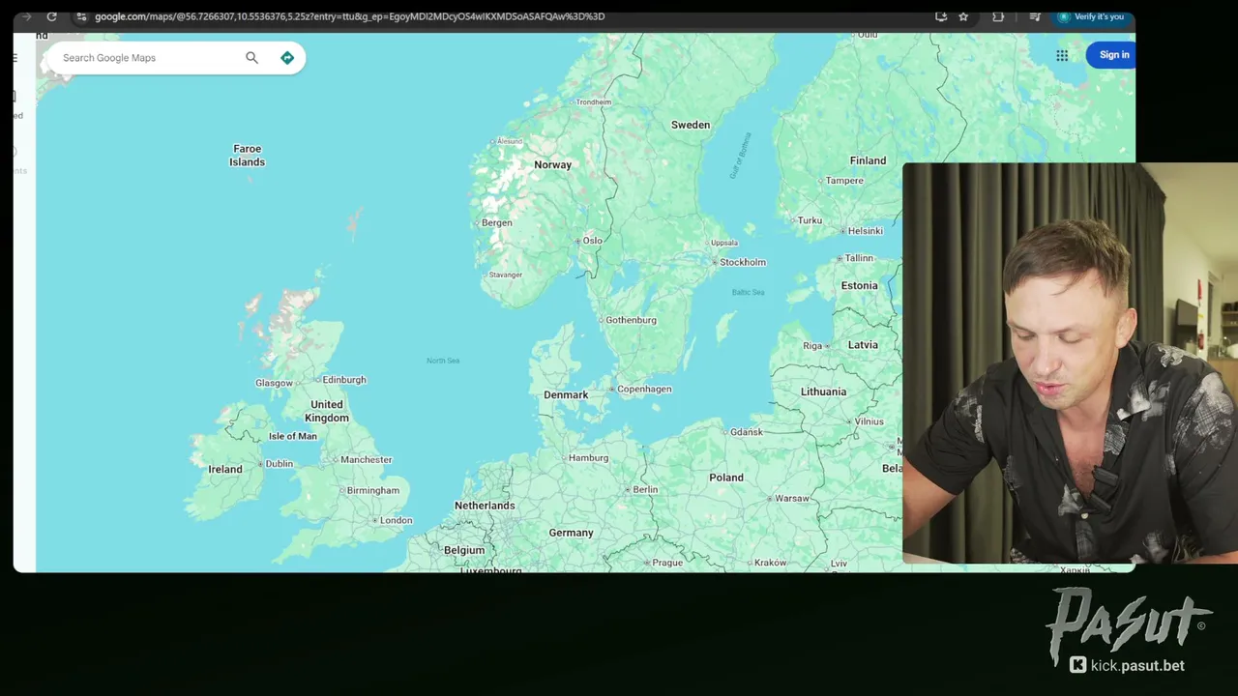Screen dimensions: 1238x696
Task: Click the Trondheim city label
Action: pyautogui.click(x=593, y=101)
